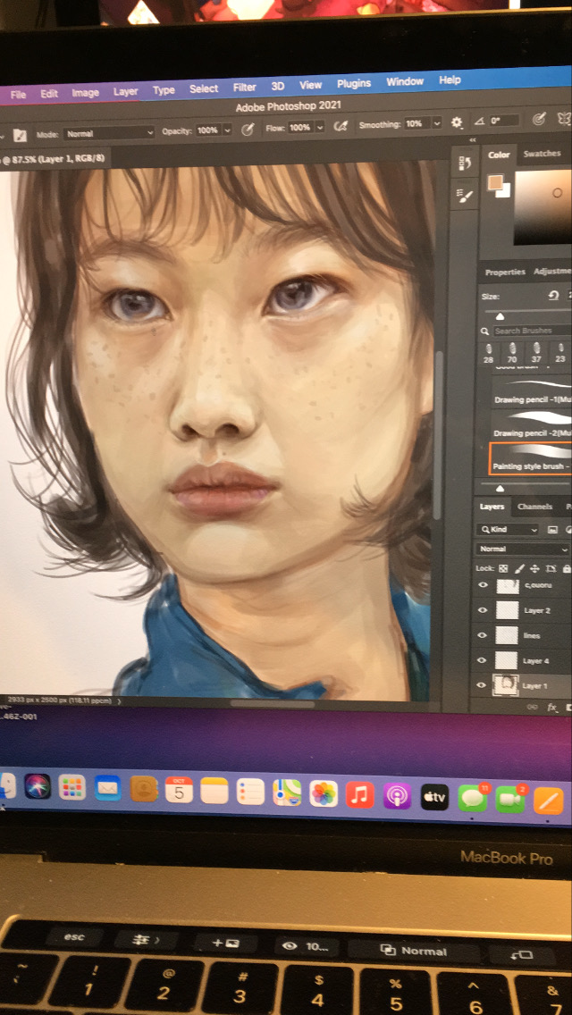Select the Layer 2 thumbnail

[507, 609]
